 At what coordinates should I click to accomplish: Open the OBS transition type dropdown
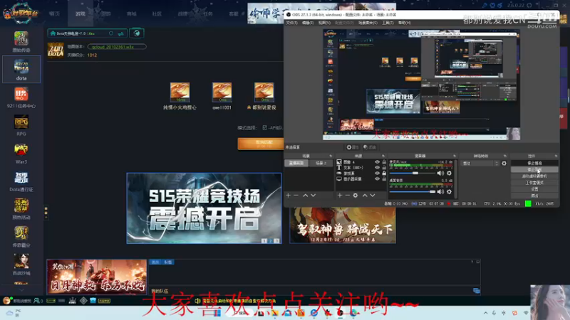[478, 164]
